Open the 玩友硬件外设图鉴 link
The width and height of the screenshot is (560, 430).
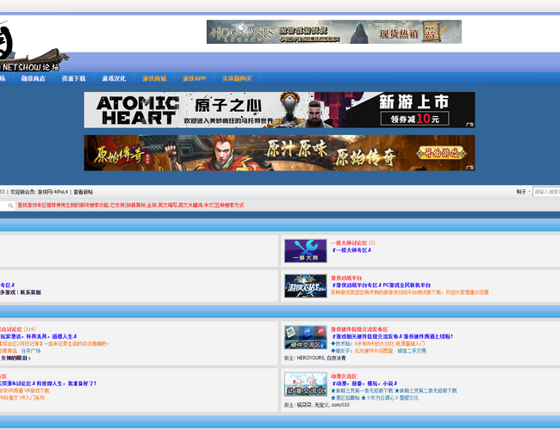click(x=374, y=351)
